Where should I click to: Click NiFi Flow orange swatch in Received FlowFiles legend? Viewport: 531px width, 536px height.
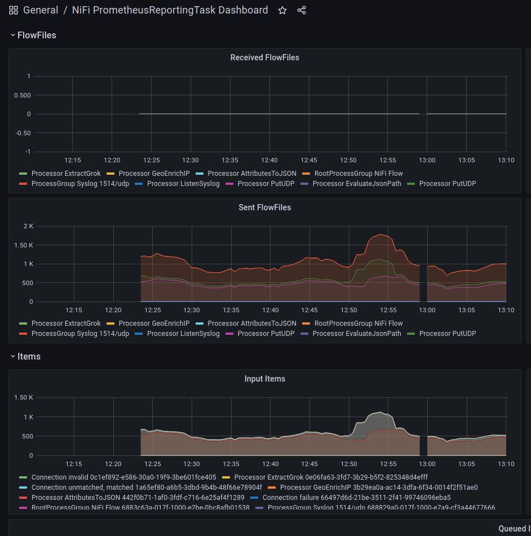coord(306,174)
